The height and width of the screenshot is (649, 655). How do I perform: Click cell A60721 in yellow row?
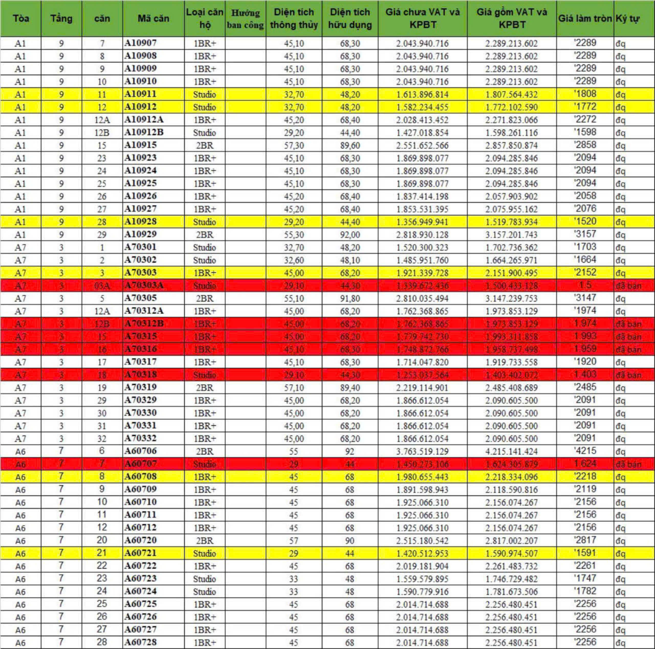point(141,553)
